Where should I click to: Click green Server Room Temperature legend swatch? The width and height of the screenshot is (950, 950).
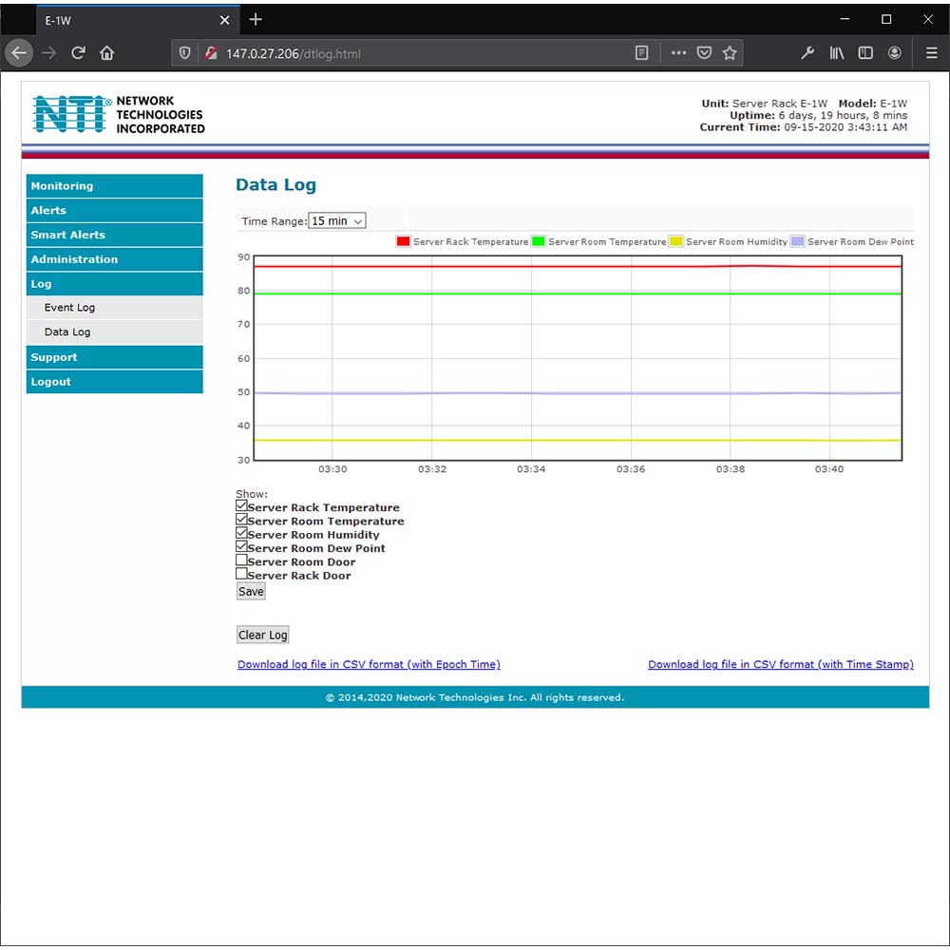click(538, 241)
